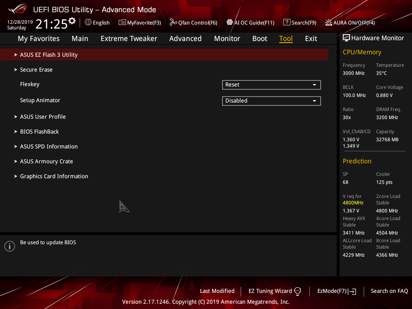The height and width of the screenshot is (309, 412).
Task: Click the ROG logo icon
Action: pos(17,9)
